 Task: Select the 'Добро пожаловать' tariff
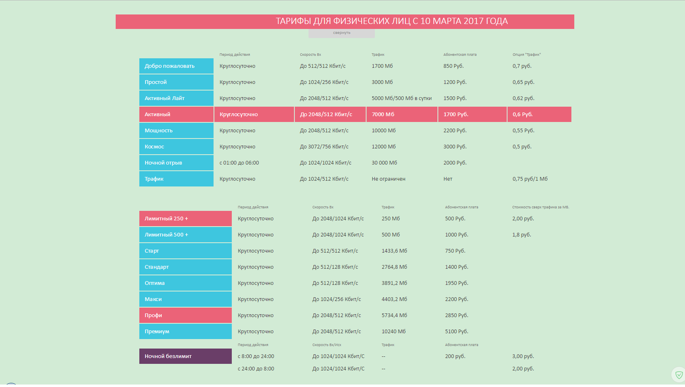tap(176, 66)
